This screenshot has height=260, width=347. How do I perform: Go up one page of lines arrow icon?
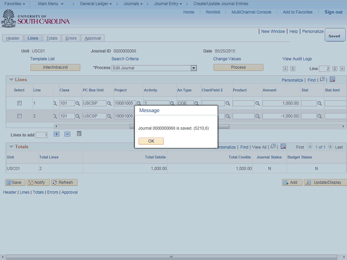tap(293, 69)
